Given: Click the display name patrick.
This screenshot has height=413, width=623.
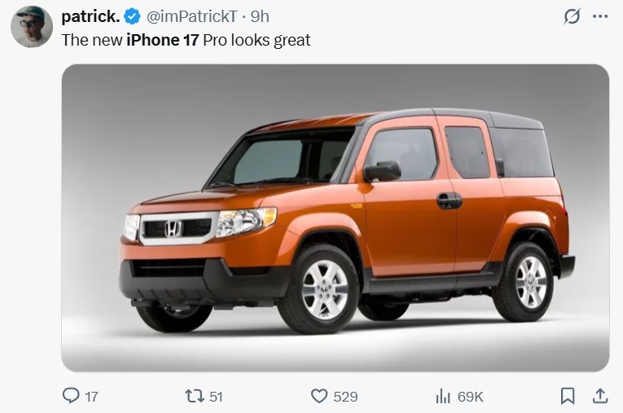Looking at the screenshot, I should (90, 16).
